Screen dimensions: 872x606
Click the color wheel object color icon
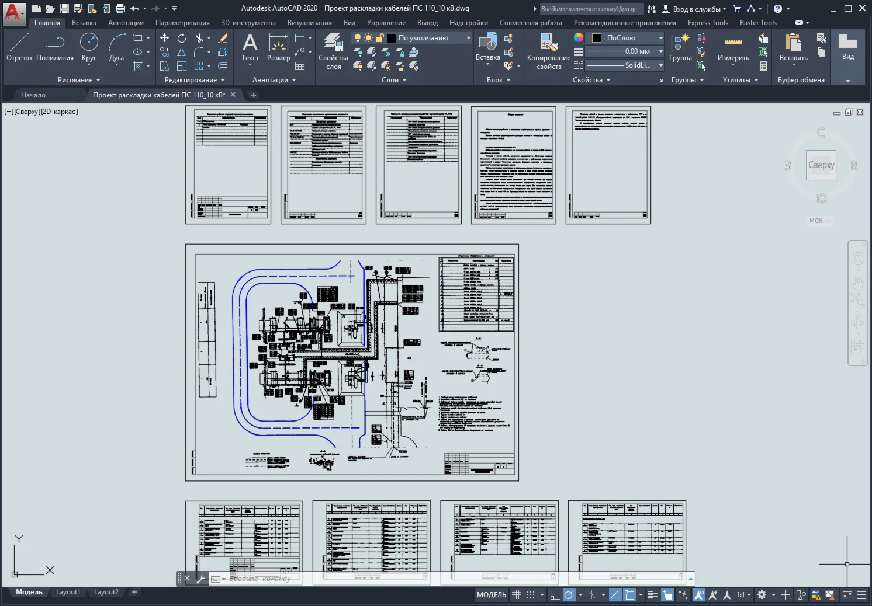coord(579,37)
